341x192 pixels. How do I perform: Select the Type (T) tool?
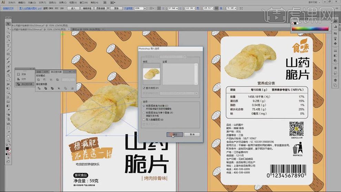coord(8,46)
